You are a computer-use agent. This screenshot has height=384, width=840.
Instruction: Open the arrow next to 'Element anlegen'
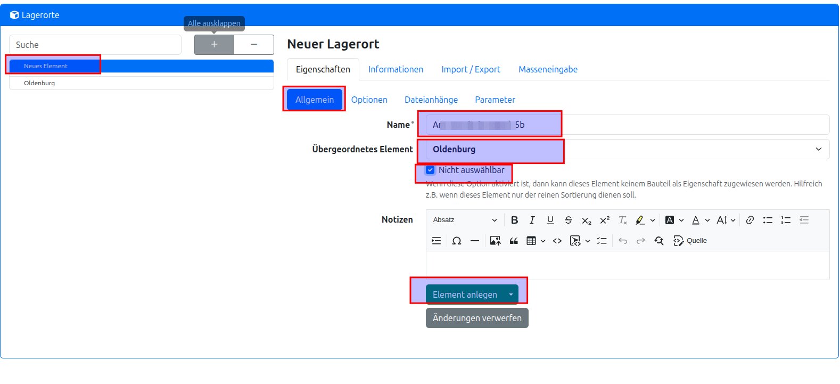pos(511,295)
